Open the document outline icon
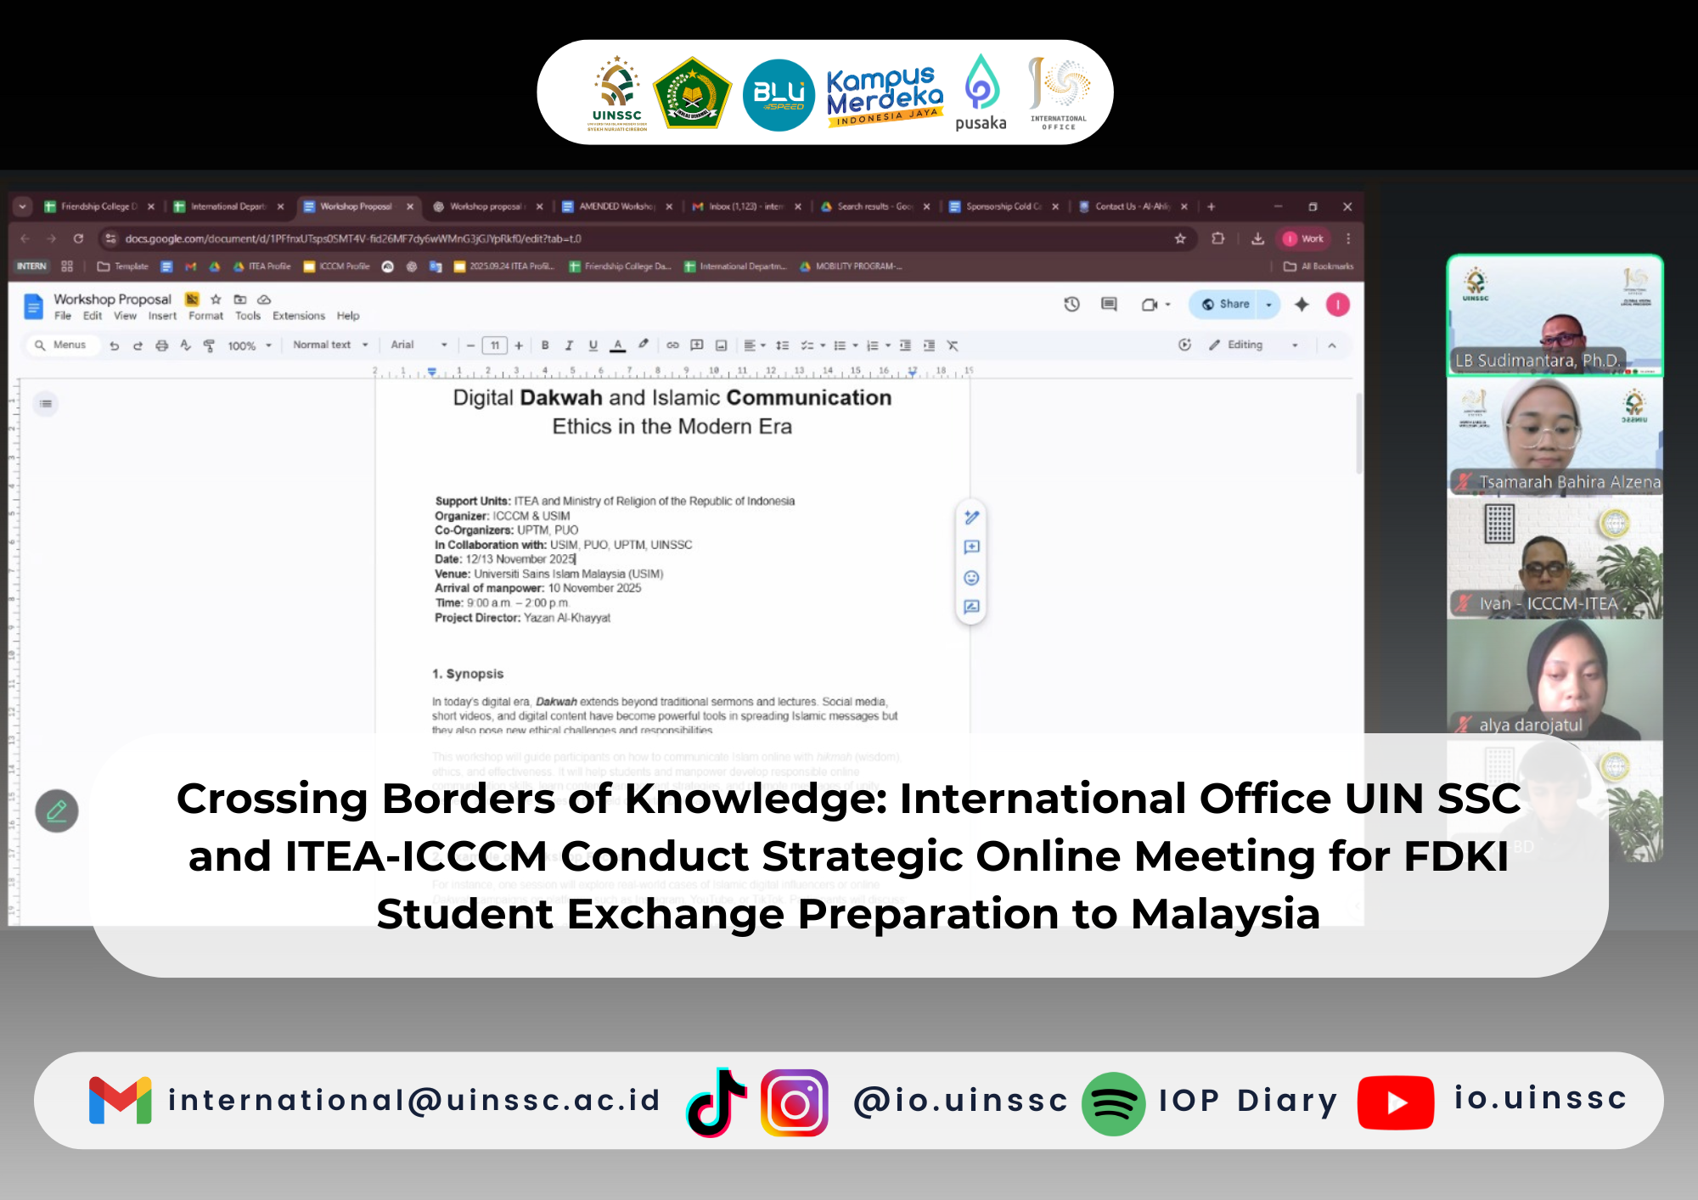Screen dimensions: 1698x1200 pyautogui.click(x=46, y=403)
